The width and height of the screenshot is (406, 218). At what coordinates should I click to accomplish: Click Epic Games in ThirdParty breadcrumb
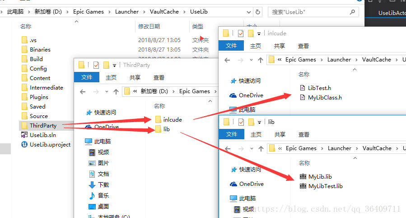tap(195, 91)
